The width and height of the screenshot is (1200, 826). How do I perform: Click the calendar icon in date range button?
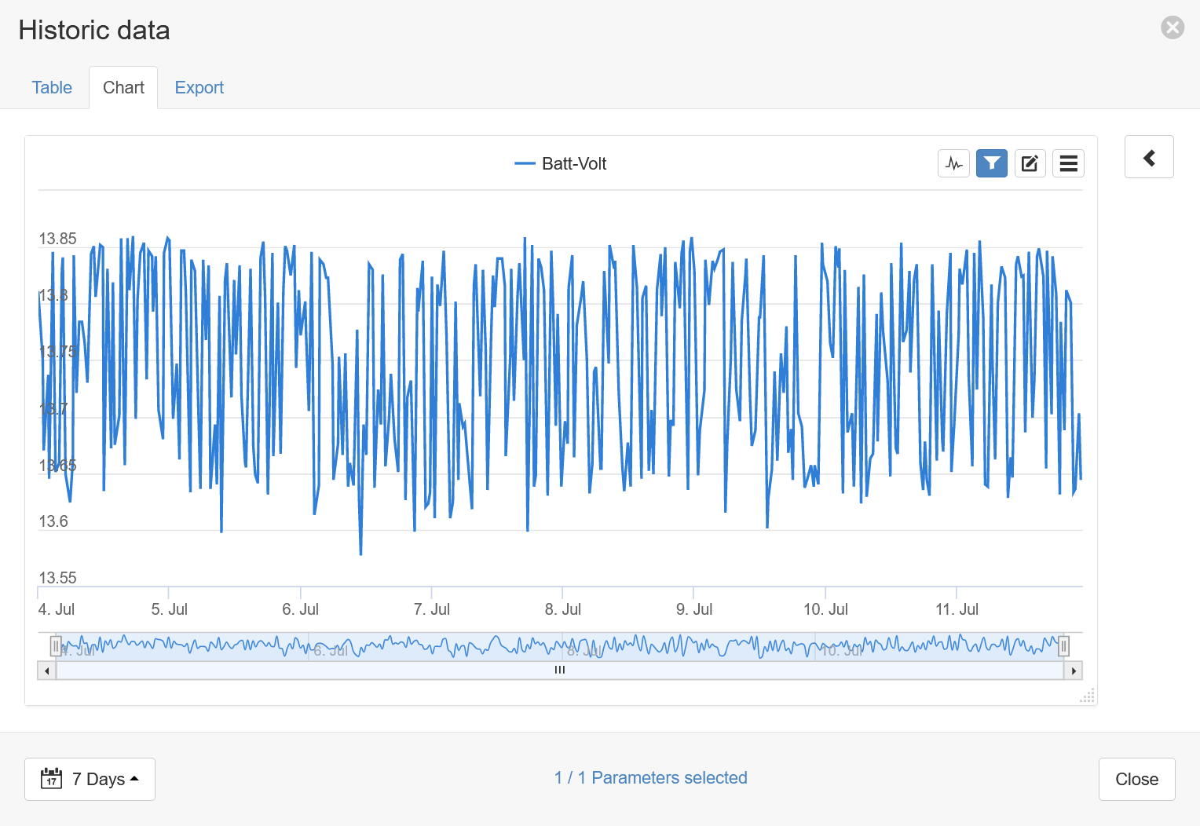point(51,778)
